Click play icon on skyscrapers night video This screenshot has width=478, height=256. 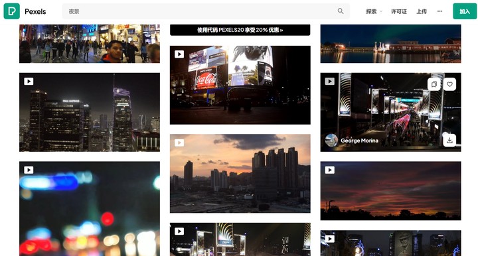(29, 82)
